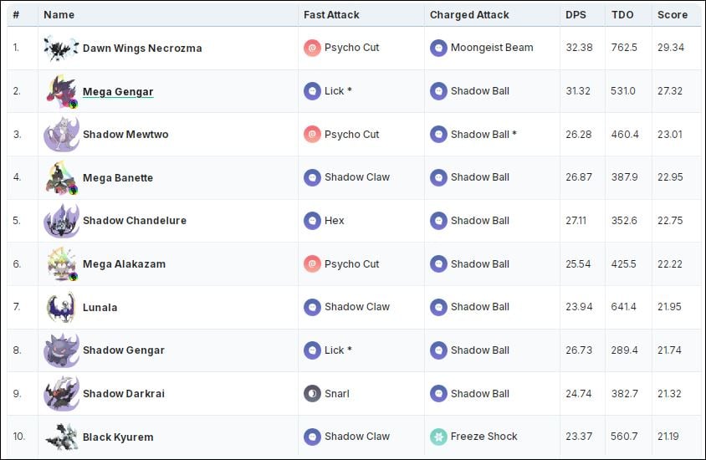
Task: Click the Charged Attack column header
Action: pos(469,14)
